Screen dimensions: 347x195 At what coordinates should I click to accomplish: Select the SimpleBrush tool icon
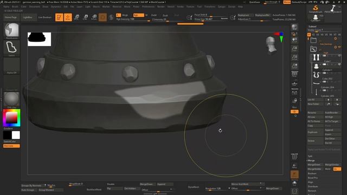[x=316, y=9]
